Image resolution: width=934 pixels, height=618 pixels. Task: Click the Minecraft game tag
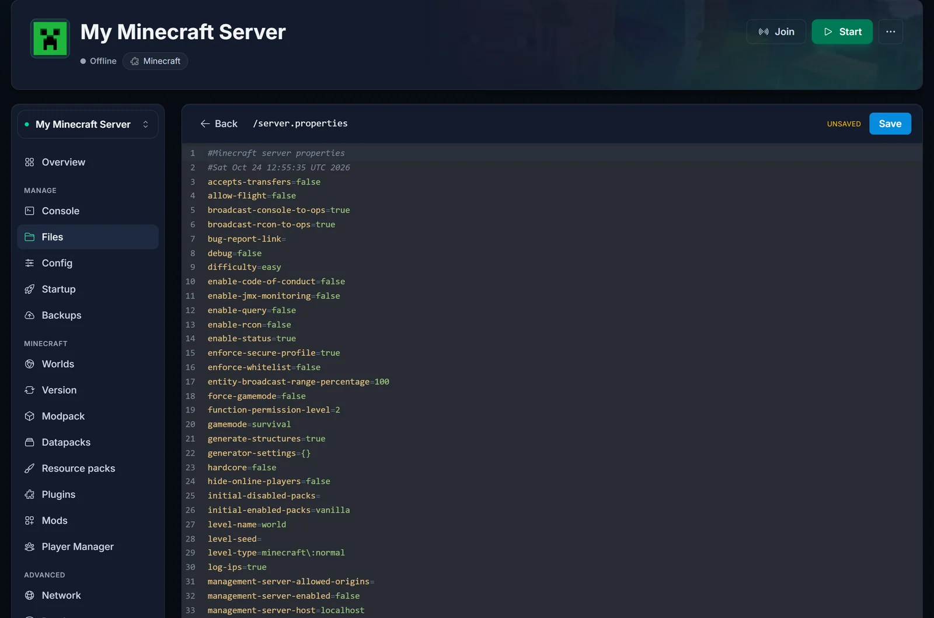[155, 61]
